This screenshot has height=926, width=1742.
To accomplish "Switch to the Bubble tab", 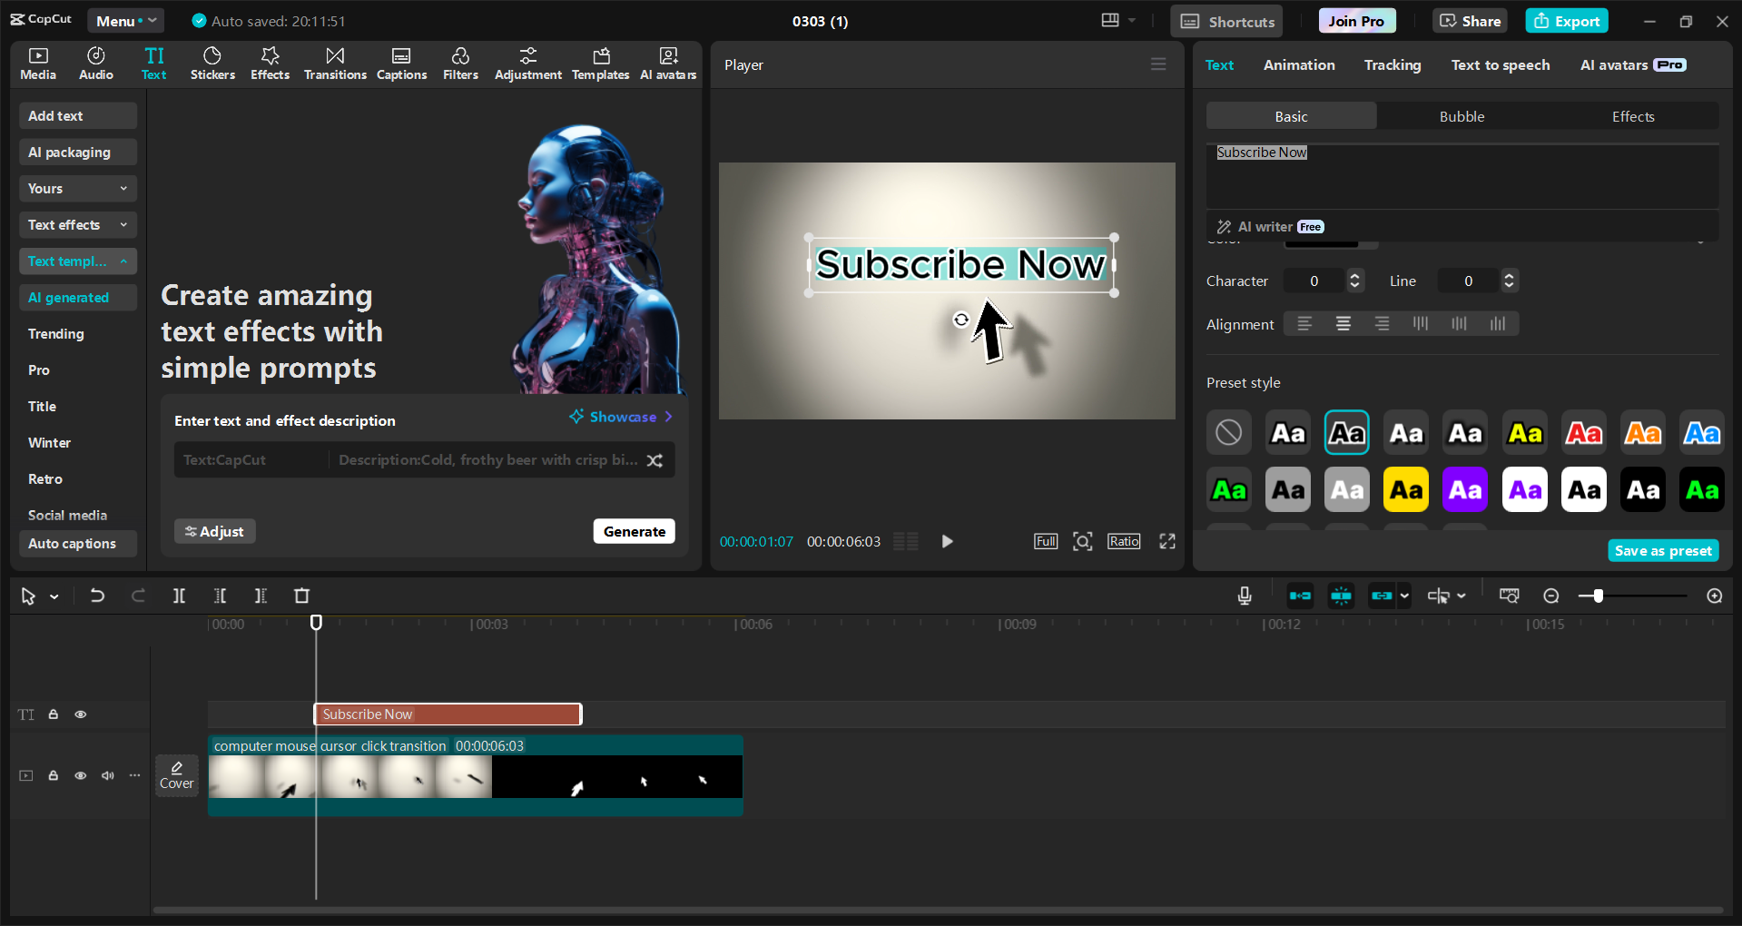I will pos(1461,115).
